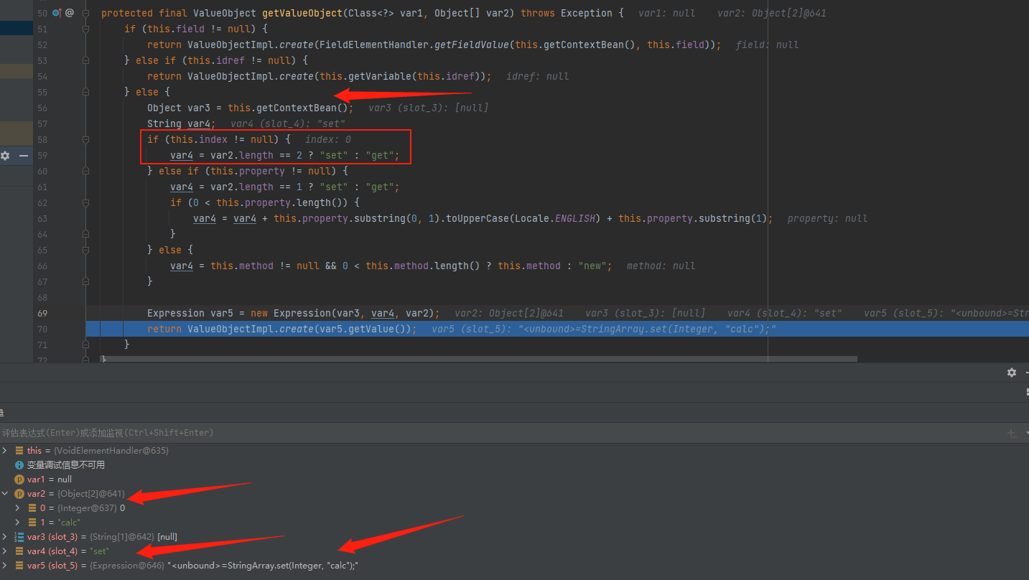Fold the final else block at line 65
The image size is (1029, 580).
click(85, 250)
